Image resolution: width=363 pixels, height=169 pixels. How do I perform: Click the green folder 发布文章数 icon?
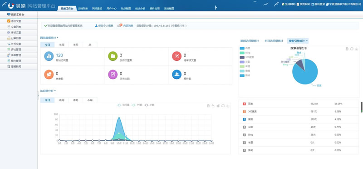(113, 56)
